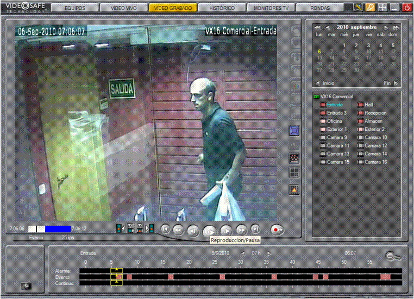The height and width of the screenshot is (299, 414).
Task: Go to next hour on timeline
Action: [269, 253]
